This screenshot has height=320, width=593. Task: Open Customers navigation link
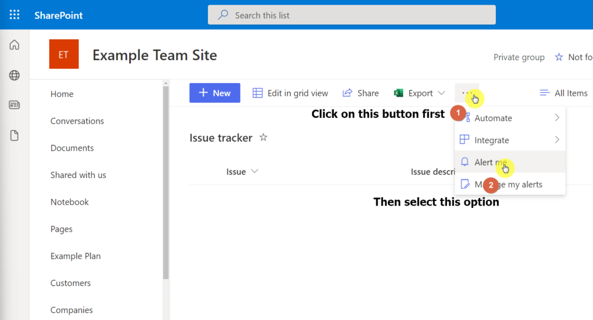click(71, 283)
